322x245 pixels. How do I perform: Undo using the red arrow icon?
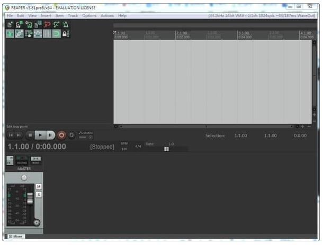point(47,25)
